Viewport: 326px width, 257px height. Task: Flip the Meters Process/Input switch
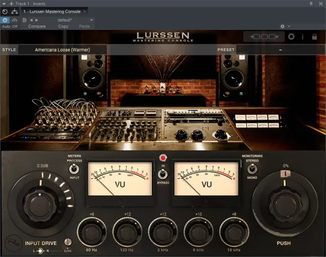pos(74,169)
